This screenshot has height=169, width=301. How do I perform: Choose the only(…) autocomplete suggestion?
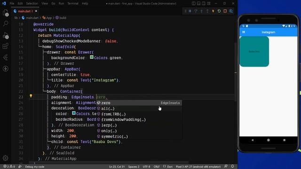(x=139, y=131)
